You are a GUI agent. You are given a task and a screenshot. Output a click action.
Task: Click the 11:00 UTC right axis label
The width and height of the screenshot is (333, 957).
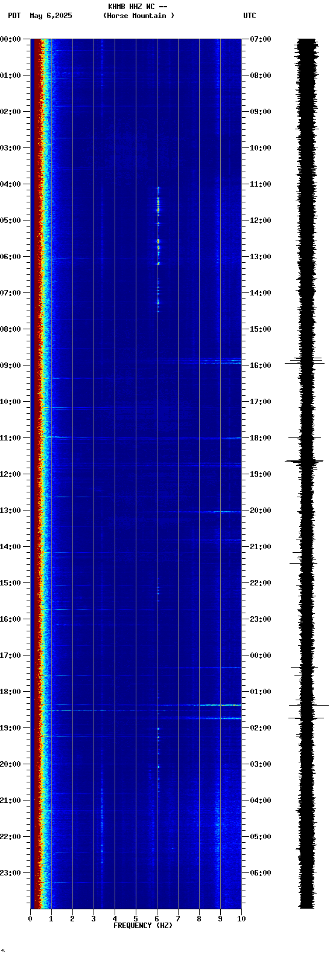point(261,184)
